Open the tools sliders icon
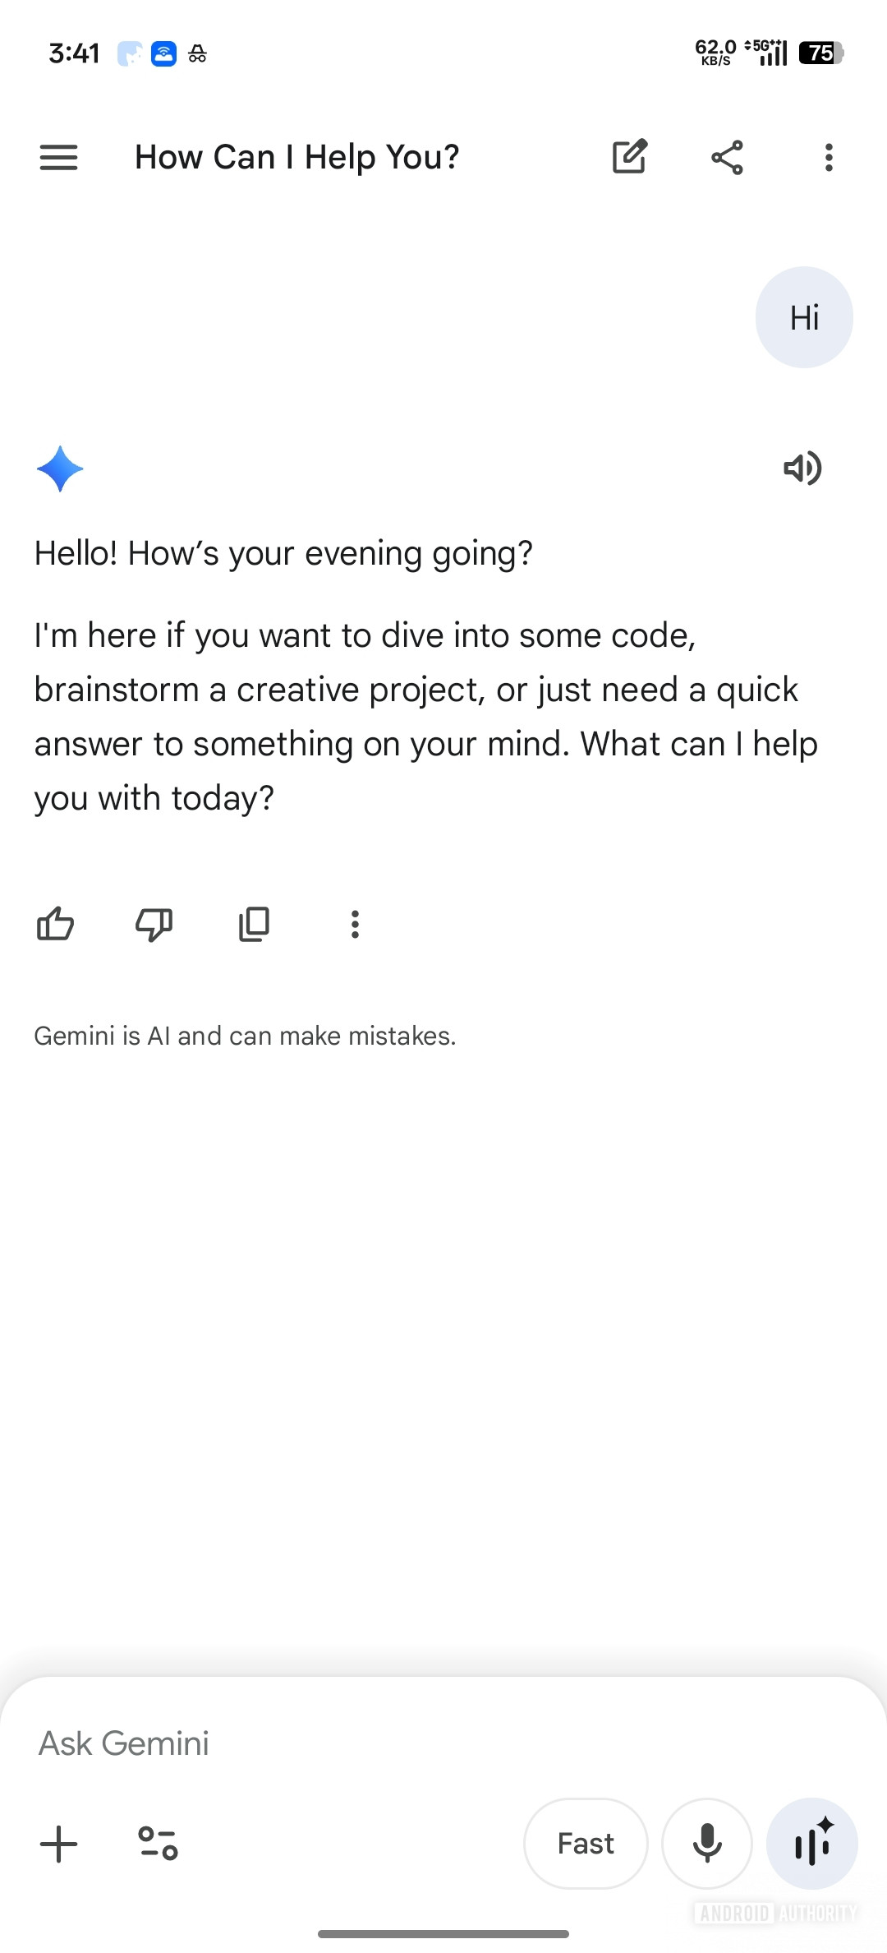The height and width of the screenshot is (1953, 887). pos(158,1844)
